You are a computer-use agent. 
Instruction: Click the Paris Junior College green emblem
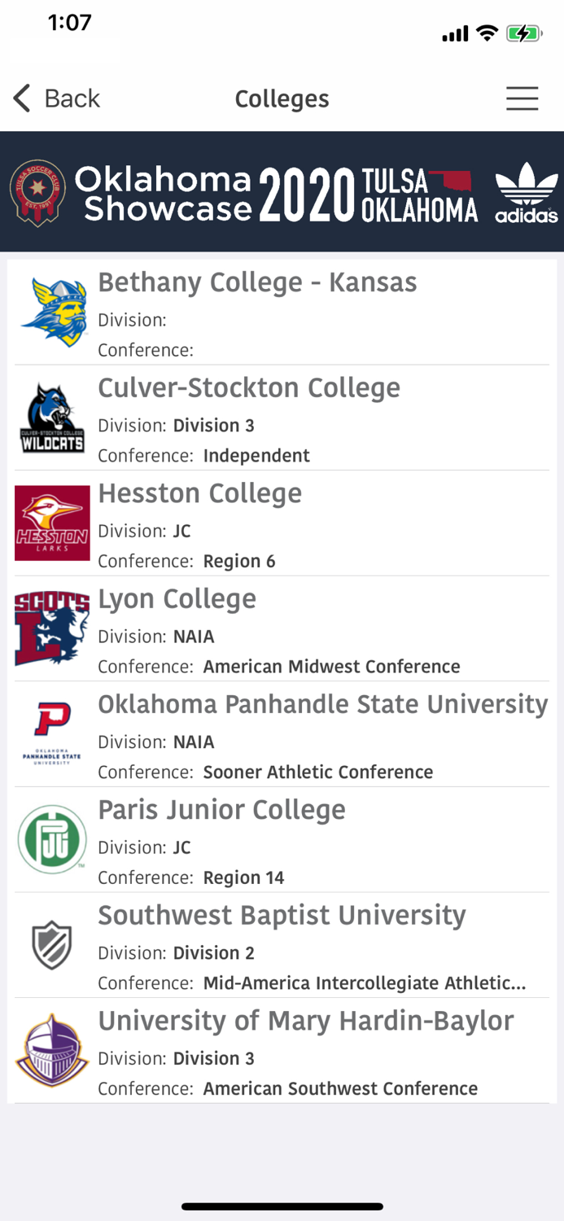(51, 839)
